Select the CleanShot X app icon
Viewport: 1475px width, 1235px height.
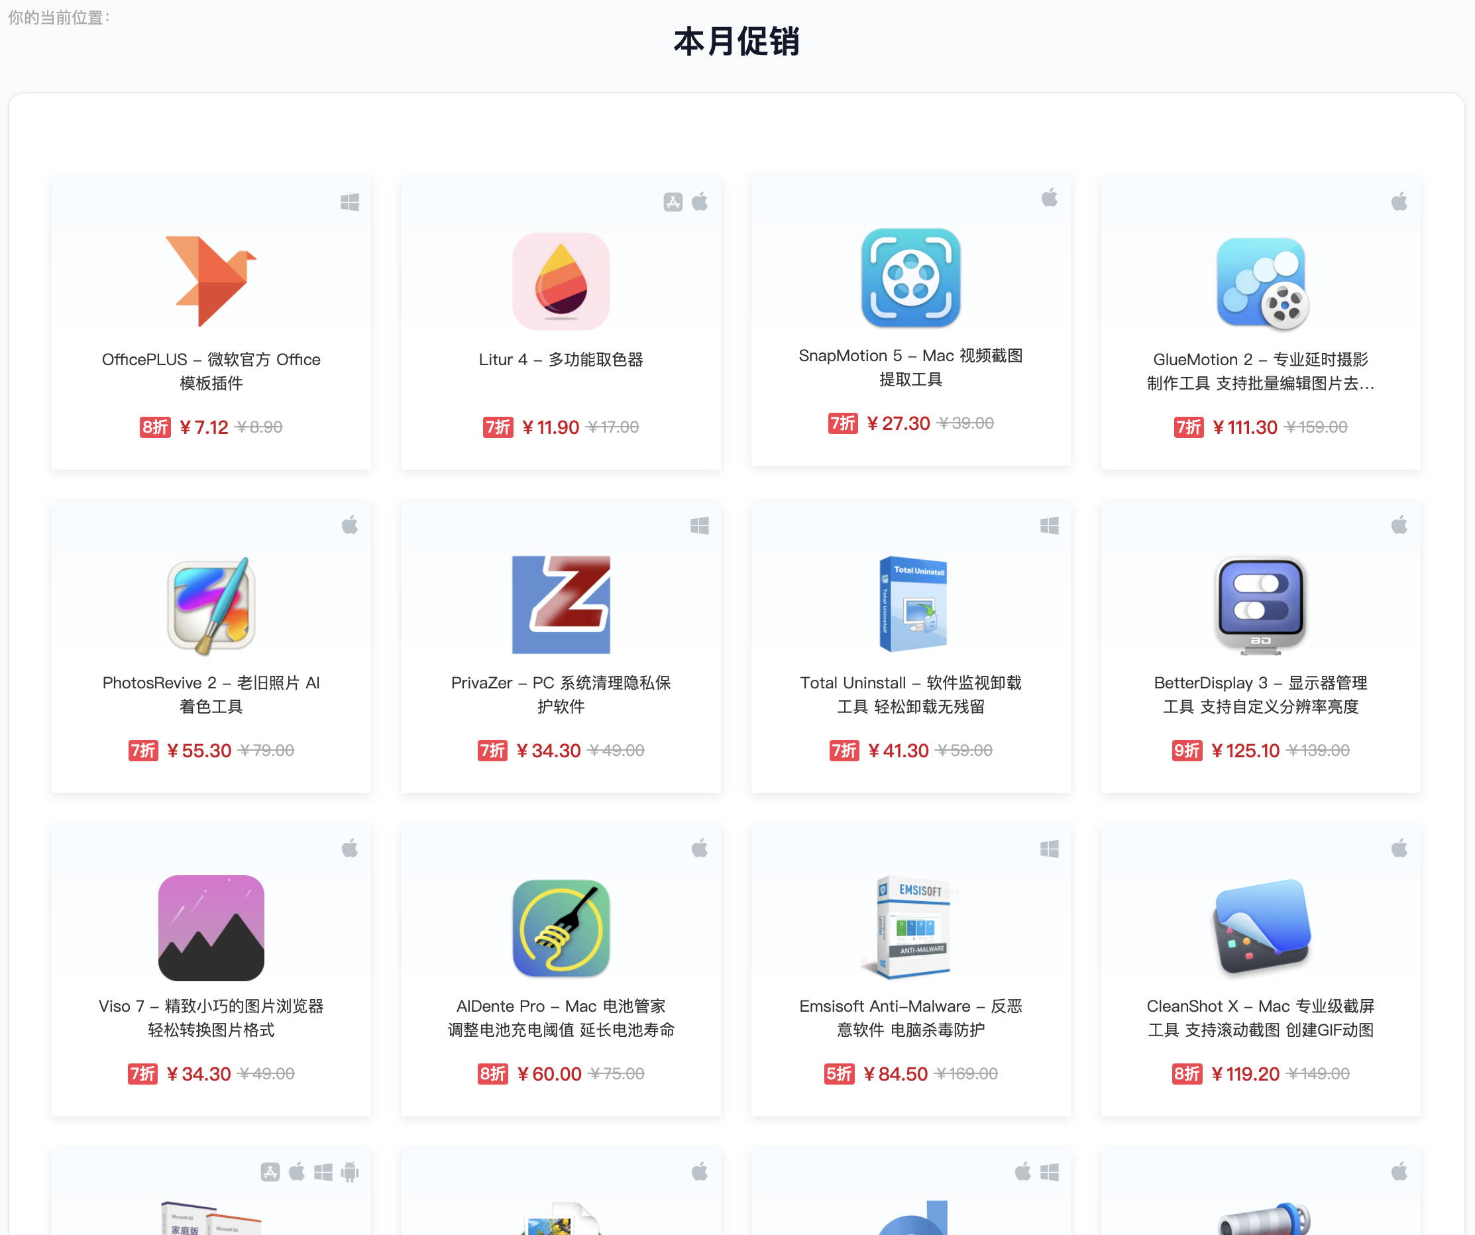pos(1262,928)
